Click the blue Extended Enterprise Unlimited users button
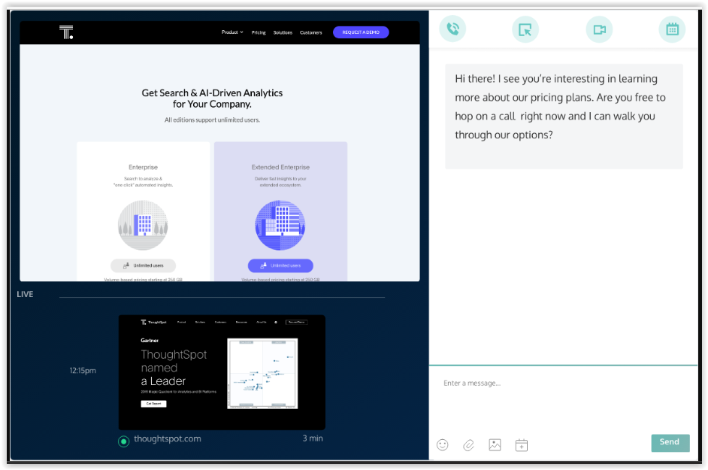Screen dimensions: 708x470 pyautogui.click(x=280, y=265)
